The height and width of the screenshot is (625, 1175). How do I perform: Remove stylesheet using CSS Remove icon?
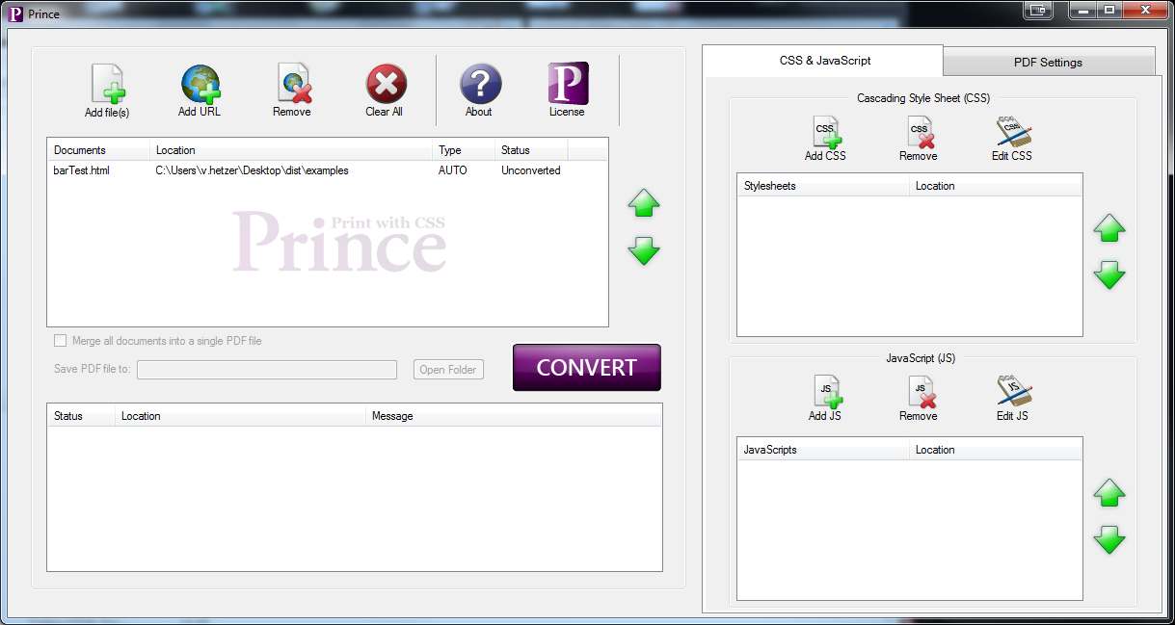pyautogui.click(x=919, y=133)
